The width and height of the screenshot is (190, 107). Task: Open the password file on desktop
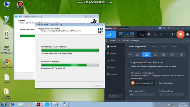(7, 78)
